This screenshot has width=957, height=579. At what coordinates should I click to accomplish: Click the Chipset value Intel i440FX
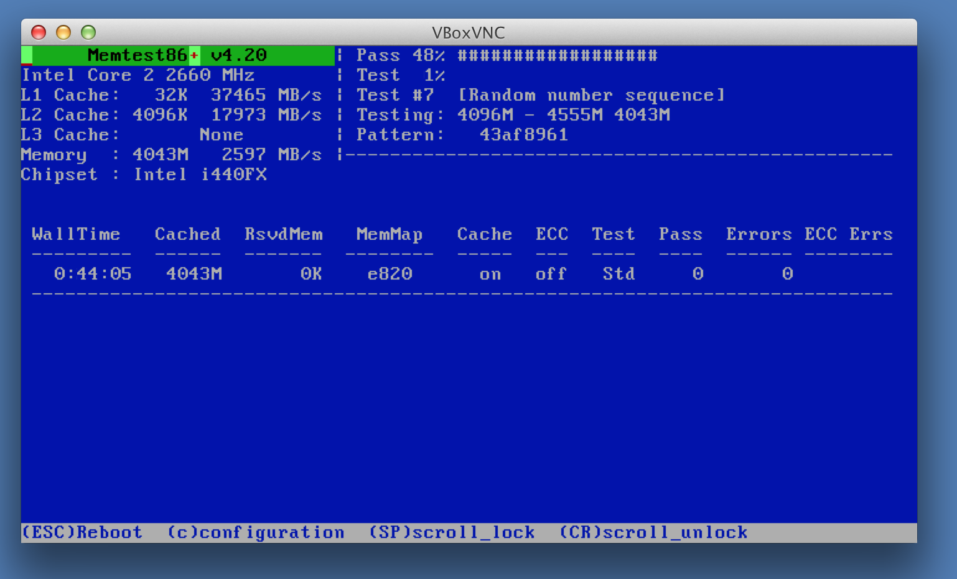(200, 175)
